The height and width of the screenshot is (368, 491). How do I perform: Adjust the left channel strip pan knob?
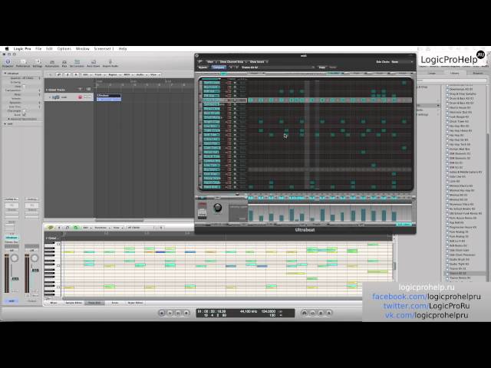[14, 258]
